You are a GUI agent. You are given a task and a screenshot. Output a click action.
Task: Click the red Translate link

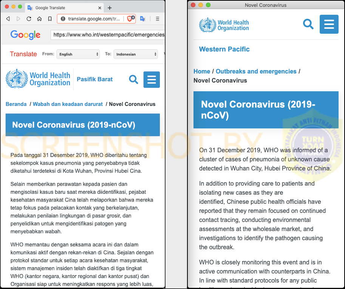pos(23,54)
